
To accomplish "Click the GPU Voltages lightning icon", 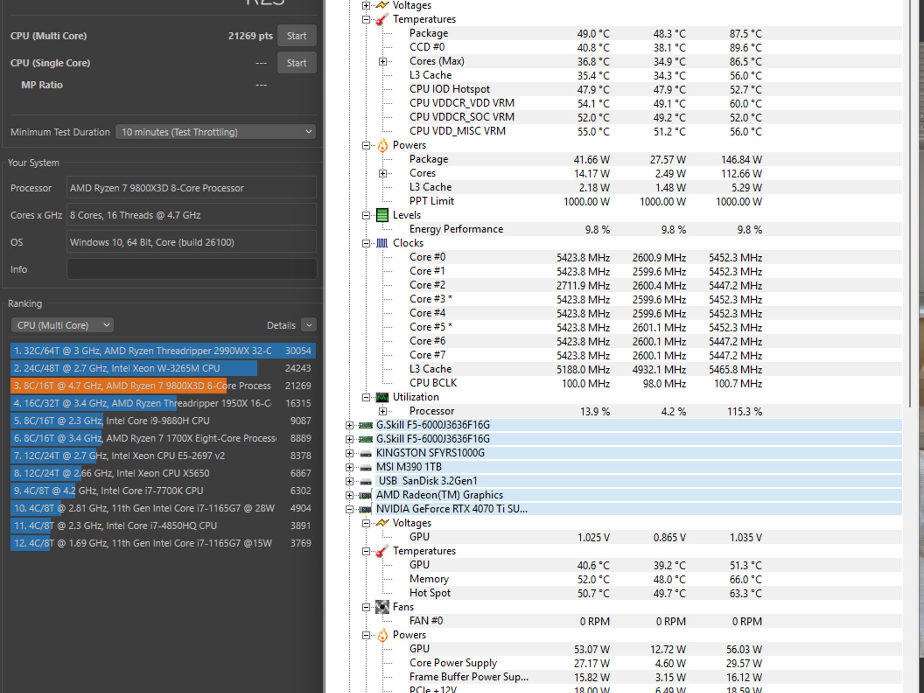I will click(x=382, y=523).
